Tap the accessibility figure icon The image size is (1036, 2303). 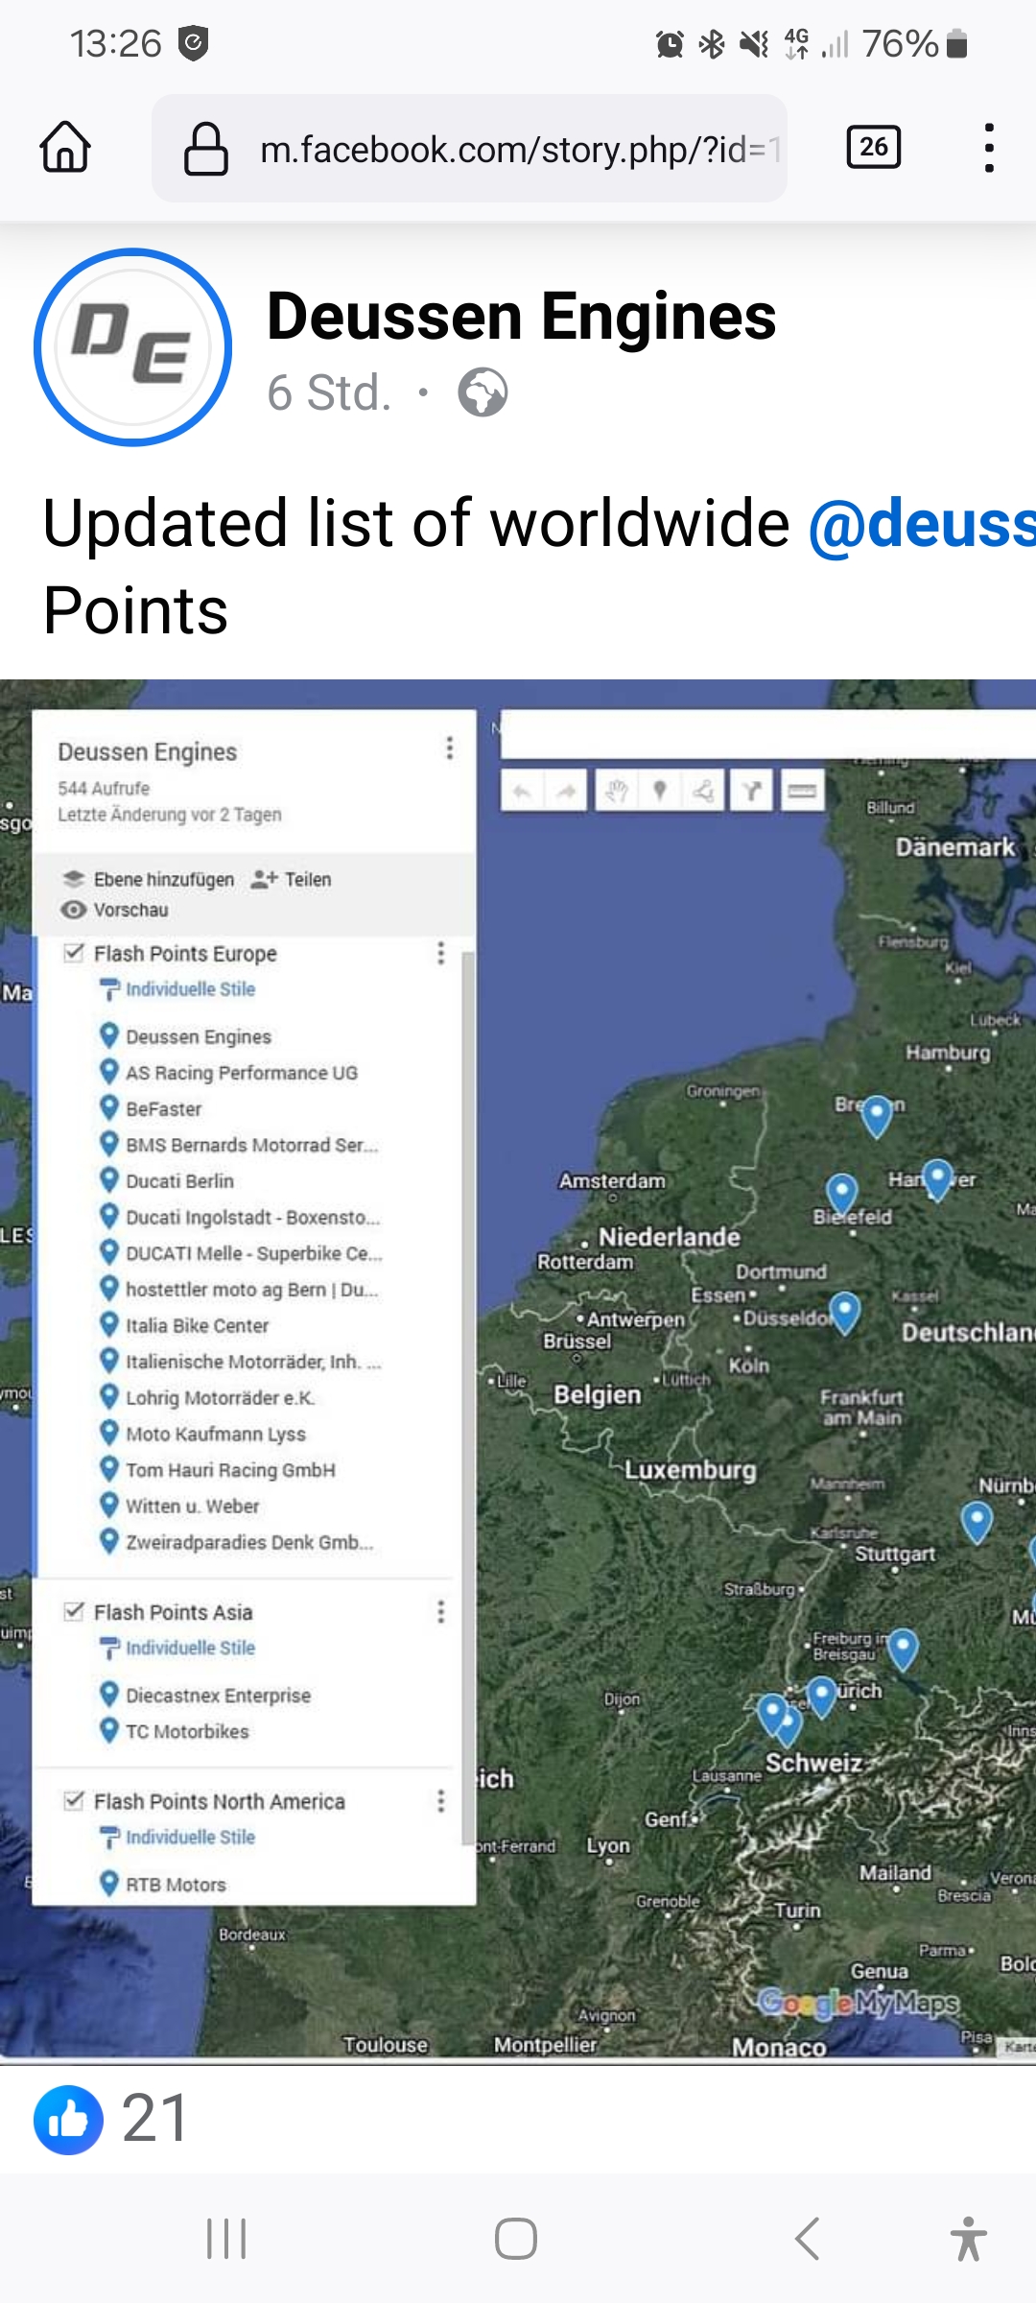[x=968, y=2239]
